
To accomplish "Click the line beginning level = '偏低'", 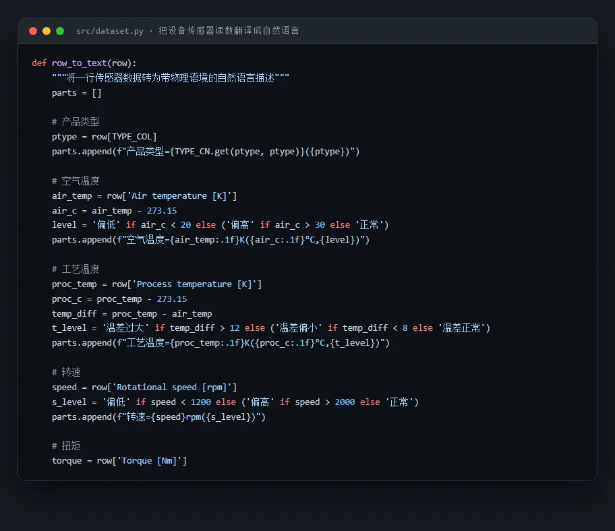I will pyautogui.click(x=220, y=225).
